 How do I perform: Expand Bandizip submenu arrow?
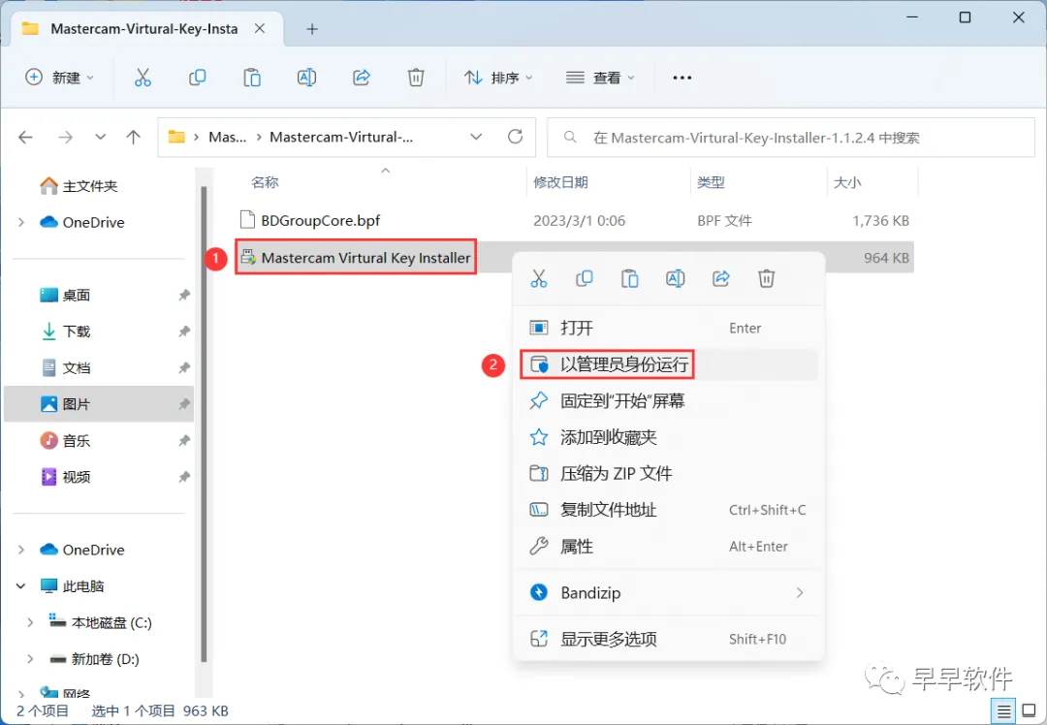pyautogui.click(x=800, y=593)
